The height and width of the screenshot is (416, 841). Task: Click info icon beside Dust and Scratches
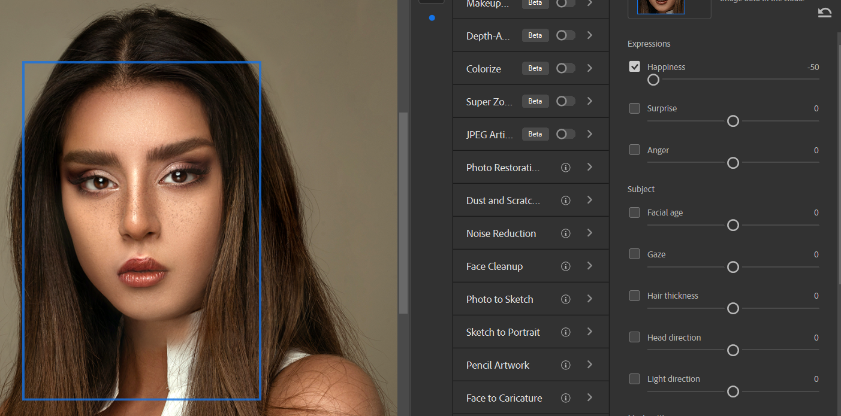[x=565, y=201]
